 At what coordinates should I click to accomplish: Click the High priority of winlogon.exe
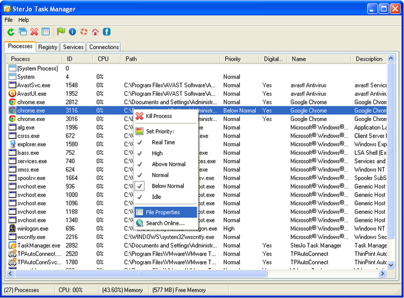(229, 228)
